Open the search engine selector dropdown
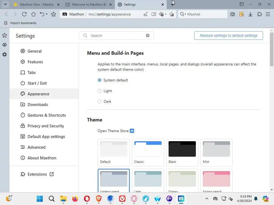 pos(183,14)
